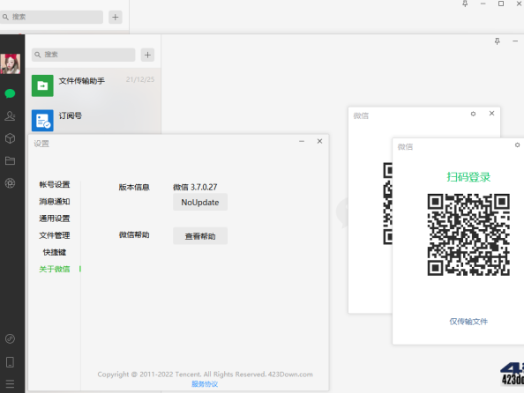
Task: Select the 通用设置 settings tab
Action: click(x=55, y=219)
